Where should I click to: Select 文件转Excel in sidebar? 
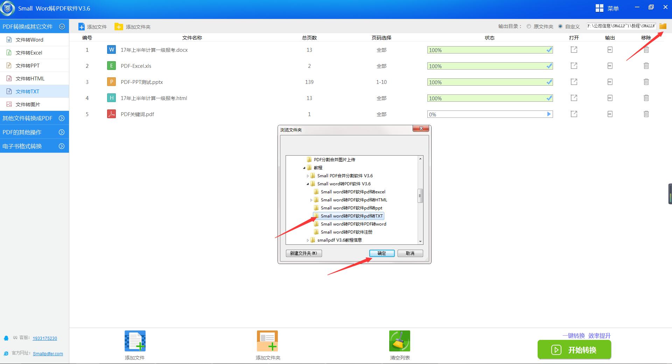pyautogui.click(x=34, y=52)
